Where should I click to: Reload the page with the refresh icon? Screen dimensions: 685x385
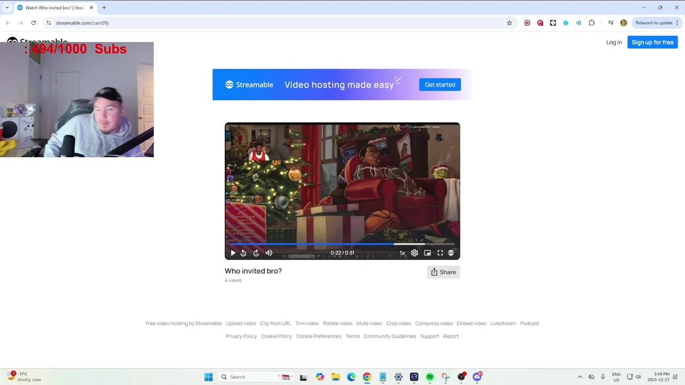[33, 23]
